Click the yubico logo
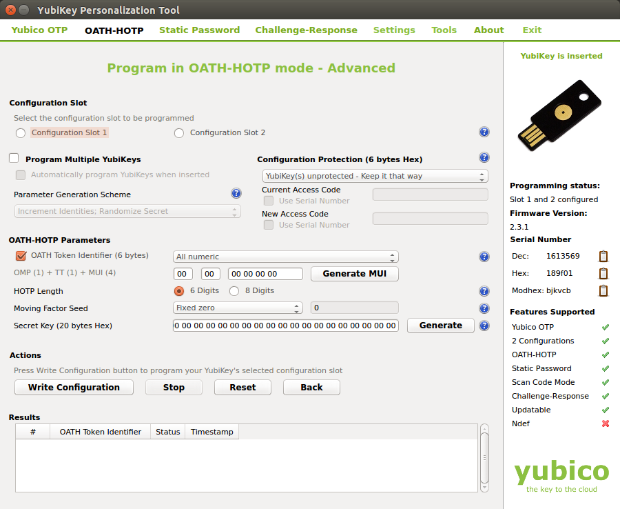The width and height of the screenshot is (620, 509). point(561,476)
